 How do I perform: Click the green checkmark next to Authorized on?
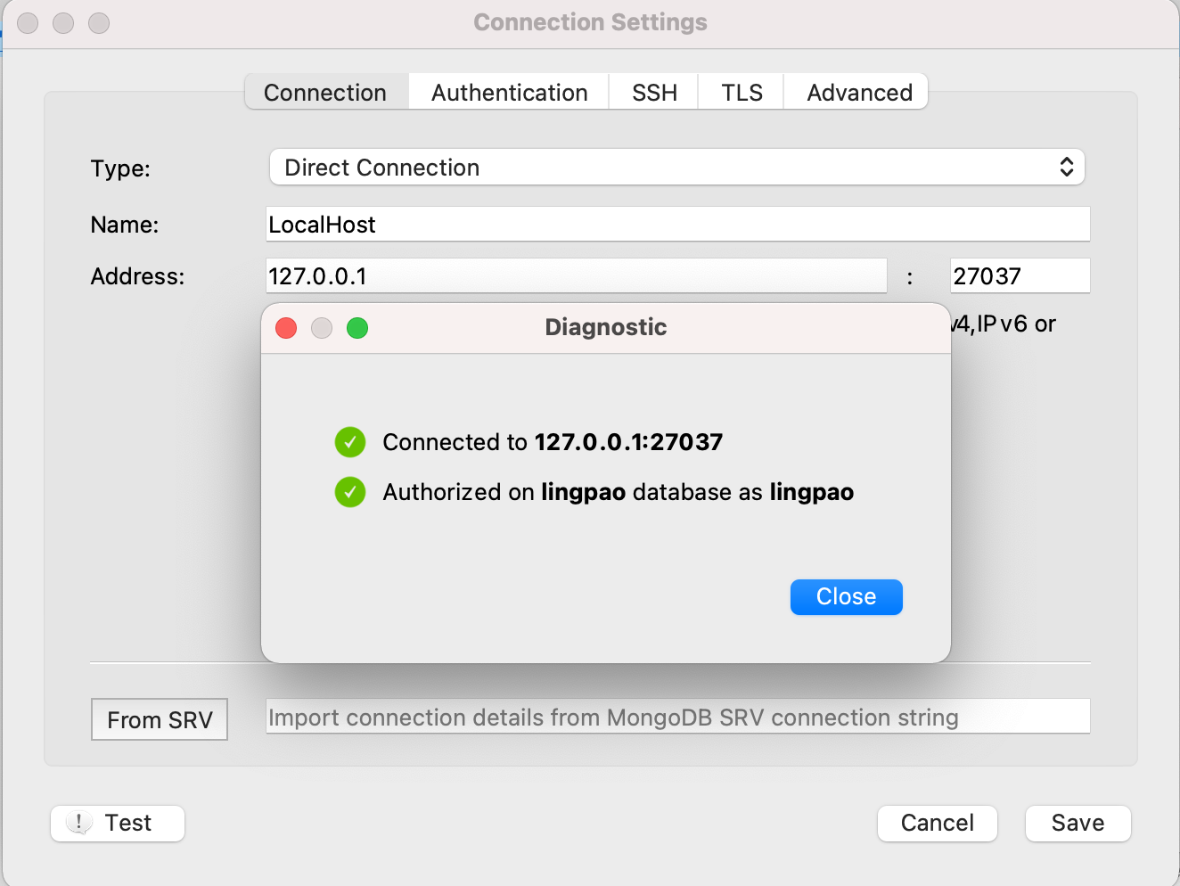pyautogui.click(x=350, y=491)
